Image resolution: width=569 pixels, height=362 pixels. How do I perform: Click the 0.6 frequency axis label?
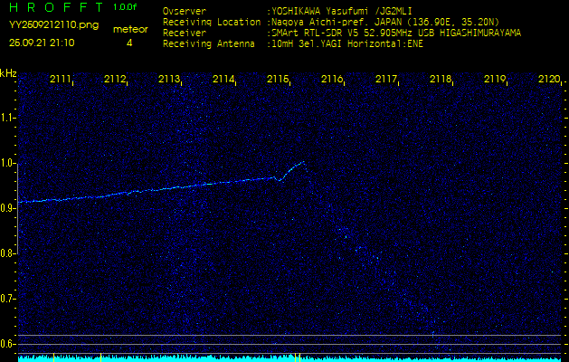click(7, 344)
